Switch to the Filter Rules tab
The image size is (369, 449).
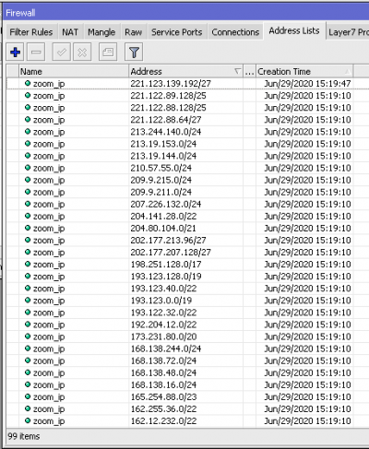click(x=31, y=32)
